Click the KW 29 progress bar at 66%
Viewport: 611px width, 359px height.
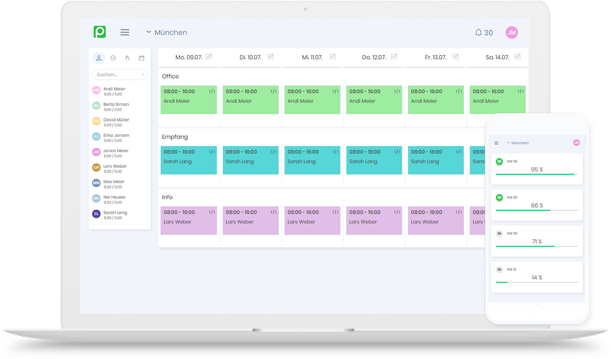tap(536, 211)
